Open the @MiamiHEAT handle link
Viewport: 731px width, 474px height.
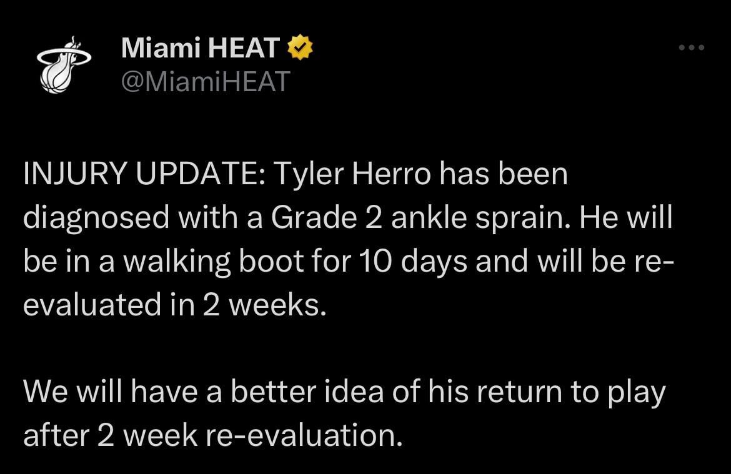tap(206, 81)
